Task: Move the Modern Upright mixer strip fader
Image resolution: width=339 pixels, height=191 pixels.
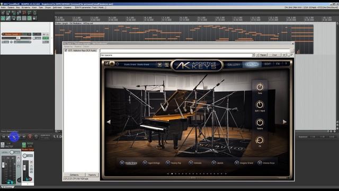Action: (24, 168)
